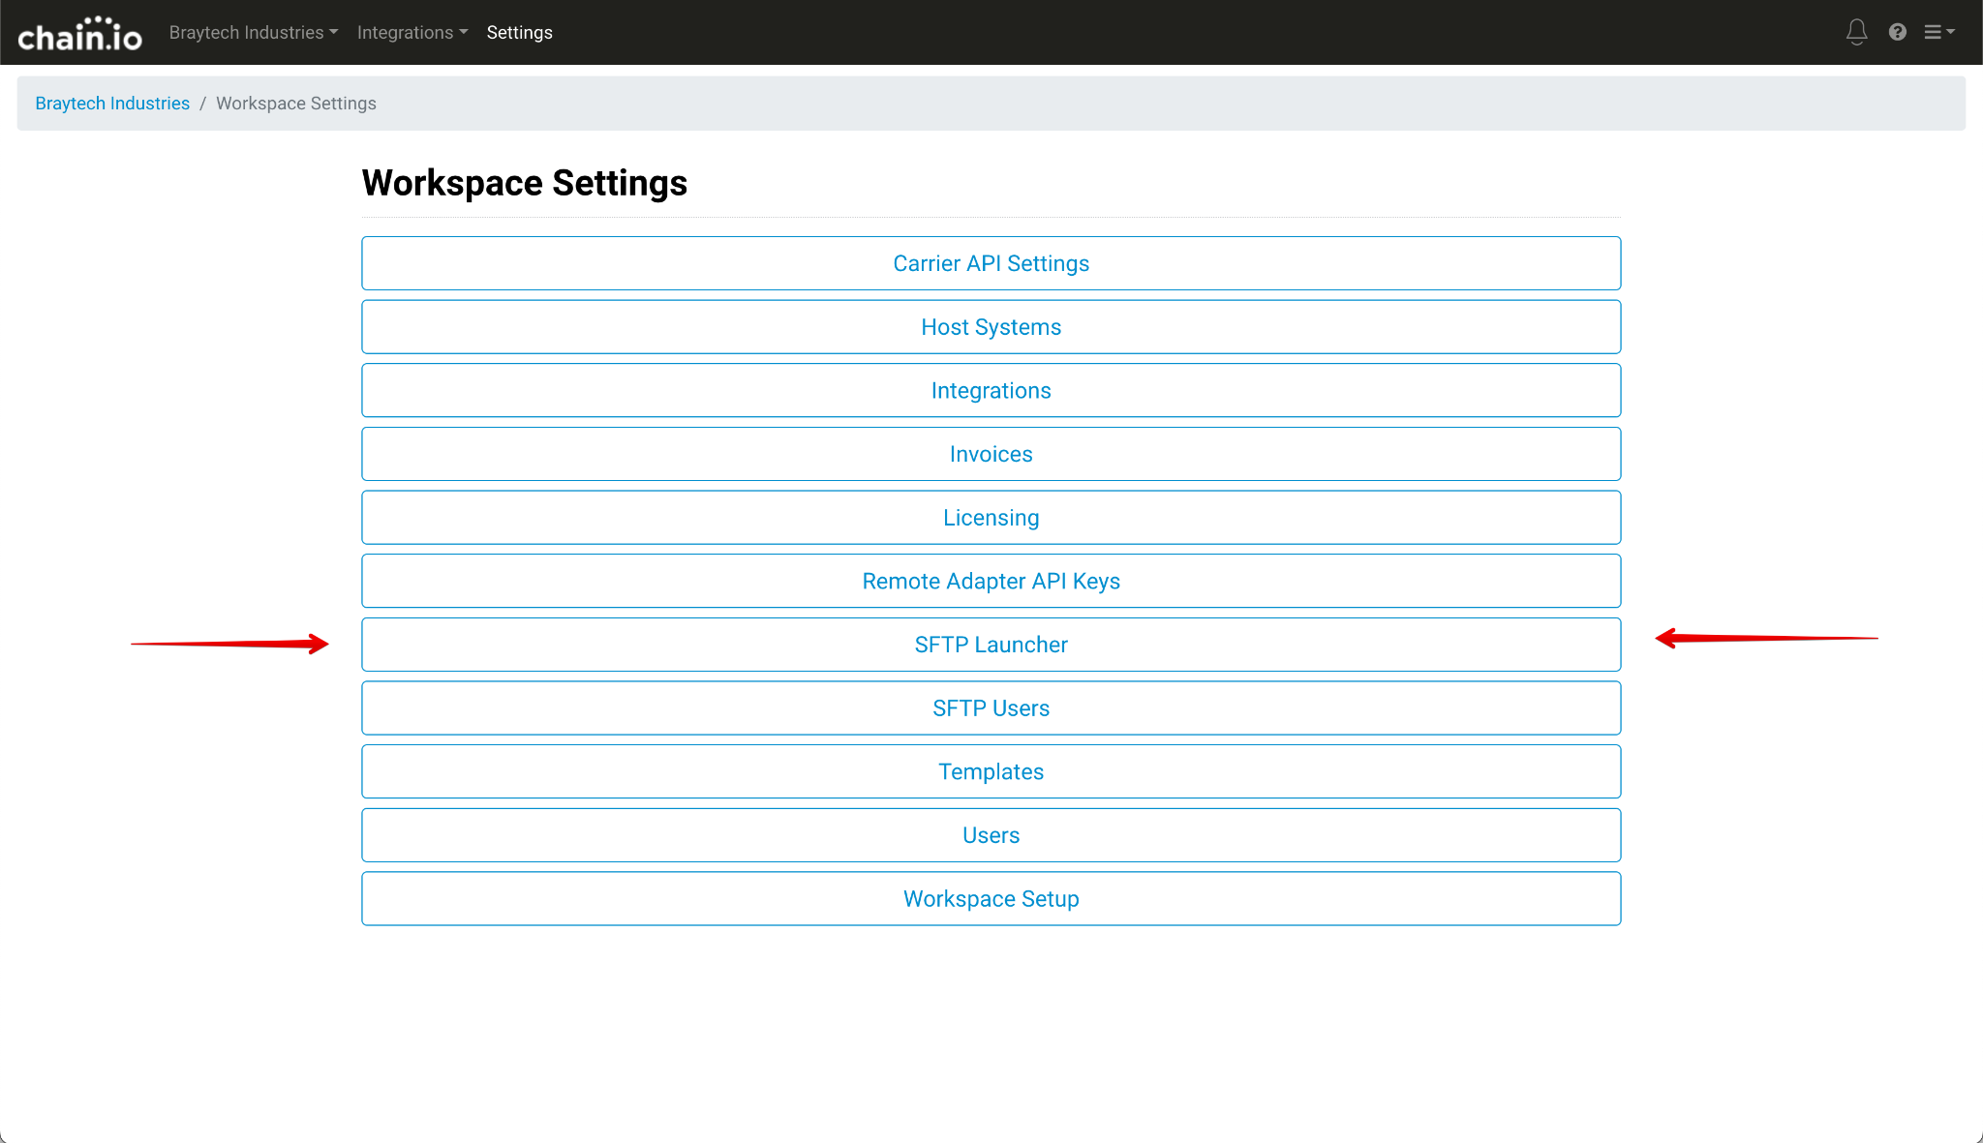The image size is (1983, 1143).
Task: Open the Integrations settings button
Action: point(991,390)
